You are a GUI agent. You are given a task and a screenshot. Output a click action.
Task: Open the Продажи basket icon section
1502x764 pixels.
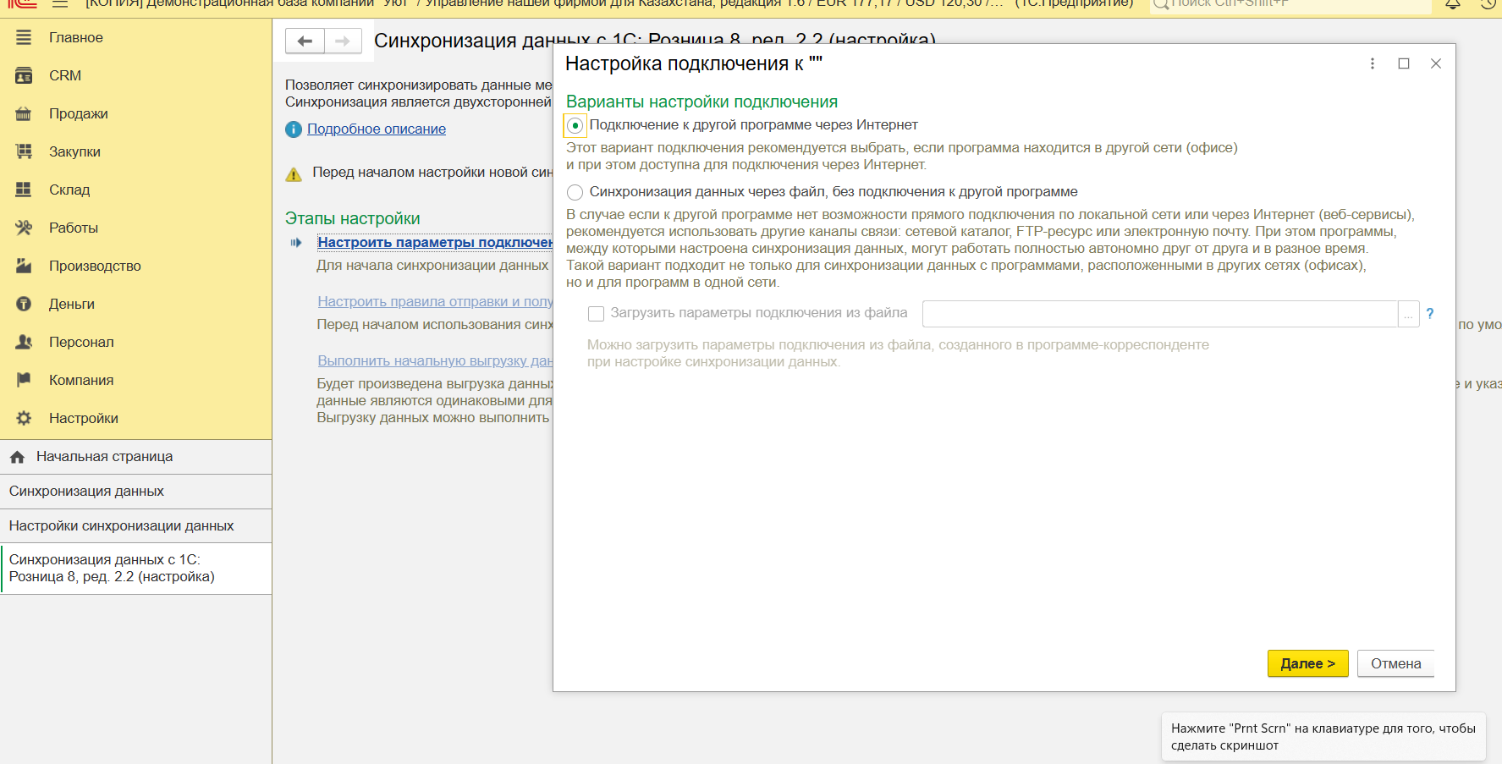(x=24, y=114)
